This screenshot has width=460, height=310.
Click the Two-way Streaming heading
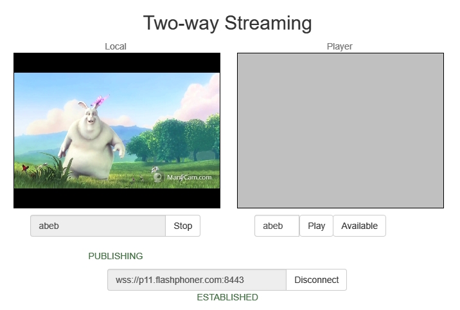(227, 23)
